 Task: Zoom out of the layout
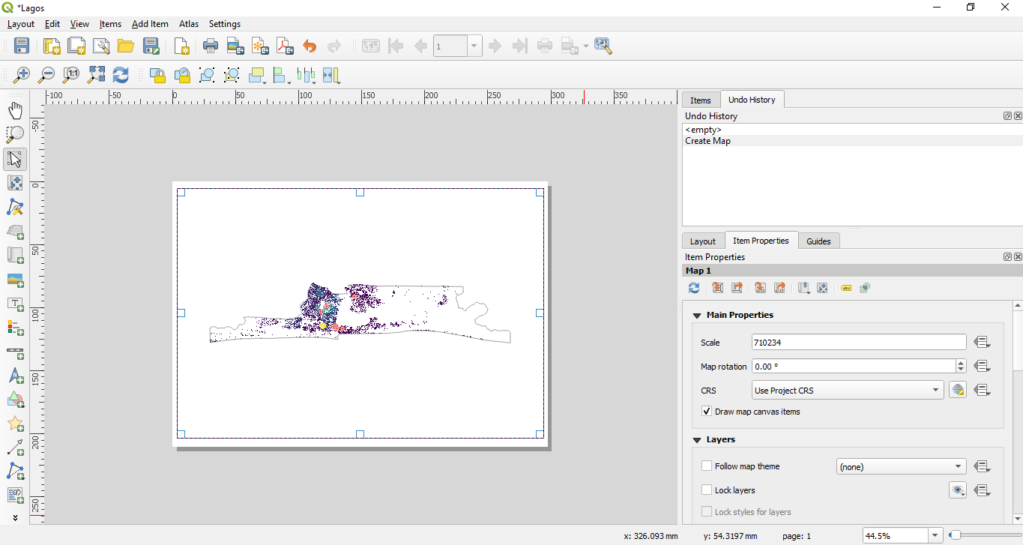46,75
